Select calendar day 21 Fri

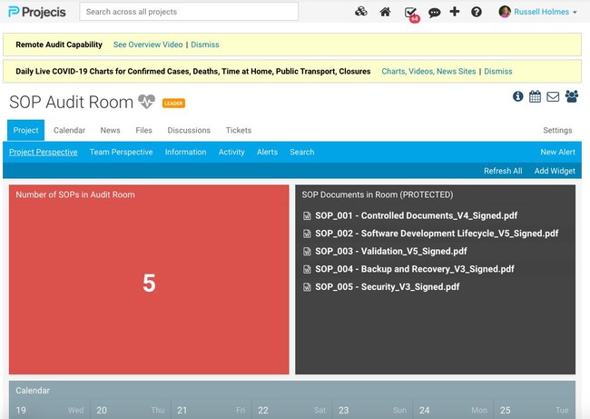click(x=211, y=410)
